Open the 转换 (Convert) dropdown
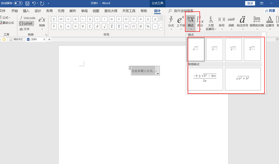 click(42, 23)
